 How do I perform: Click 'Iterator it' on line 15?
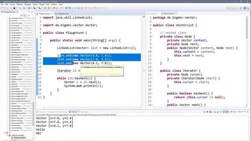(x=67, y=70)
